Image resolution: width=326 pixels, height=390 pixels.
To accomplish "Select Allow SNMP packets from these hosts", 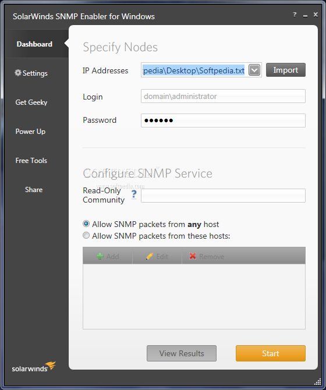I will click(86, 235).
